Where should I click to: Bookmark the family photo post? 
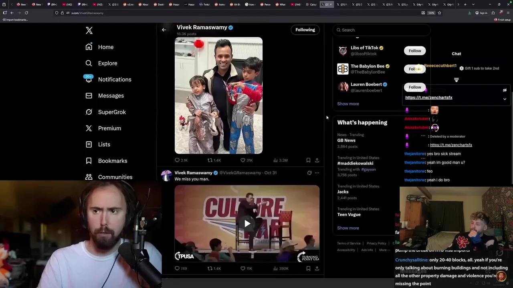coord(308,160)
